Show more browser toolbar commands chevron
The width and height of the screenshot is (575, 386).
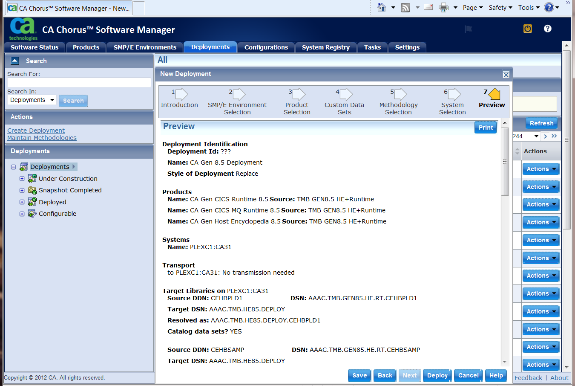click(568, 3)
